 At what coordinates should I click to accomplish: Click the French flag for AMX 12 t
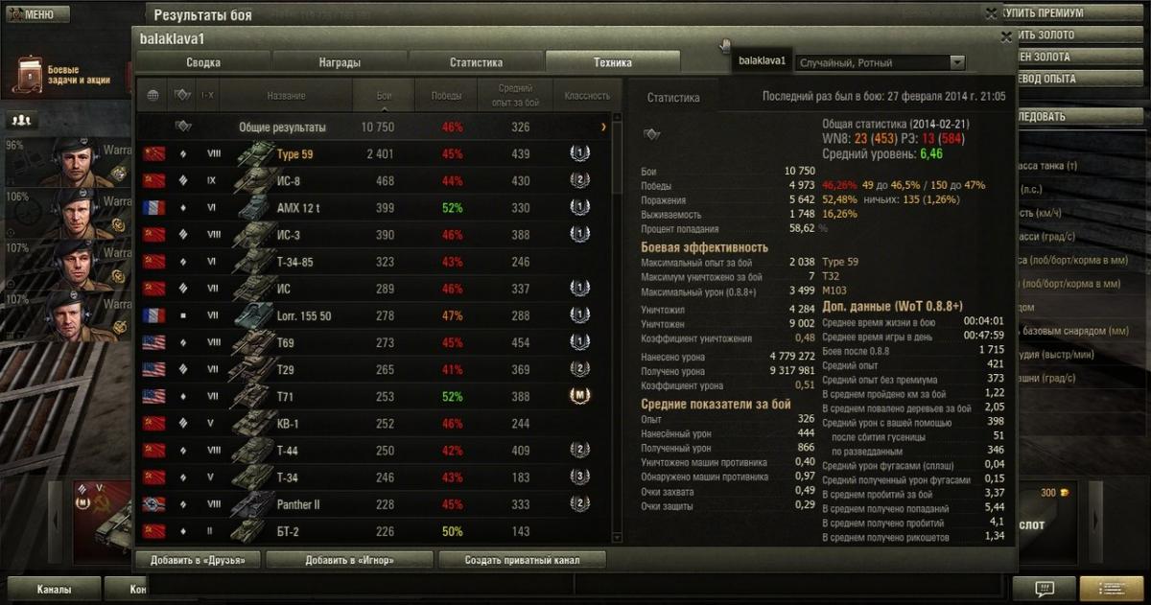[153, 207]
